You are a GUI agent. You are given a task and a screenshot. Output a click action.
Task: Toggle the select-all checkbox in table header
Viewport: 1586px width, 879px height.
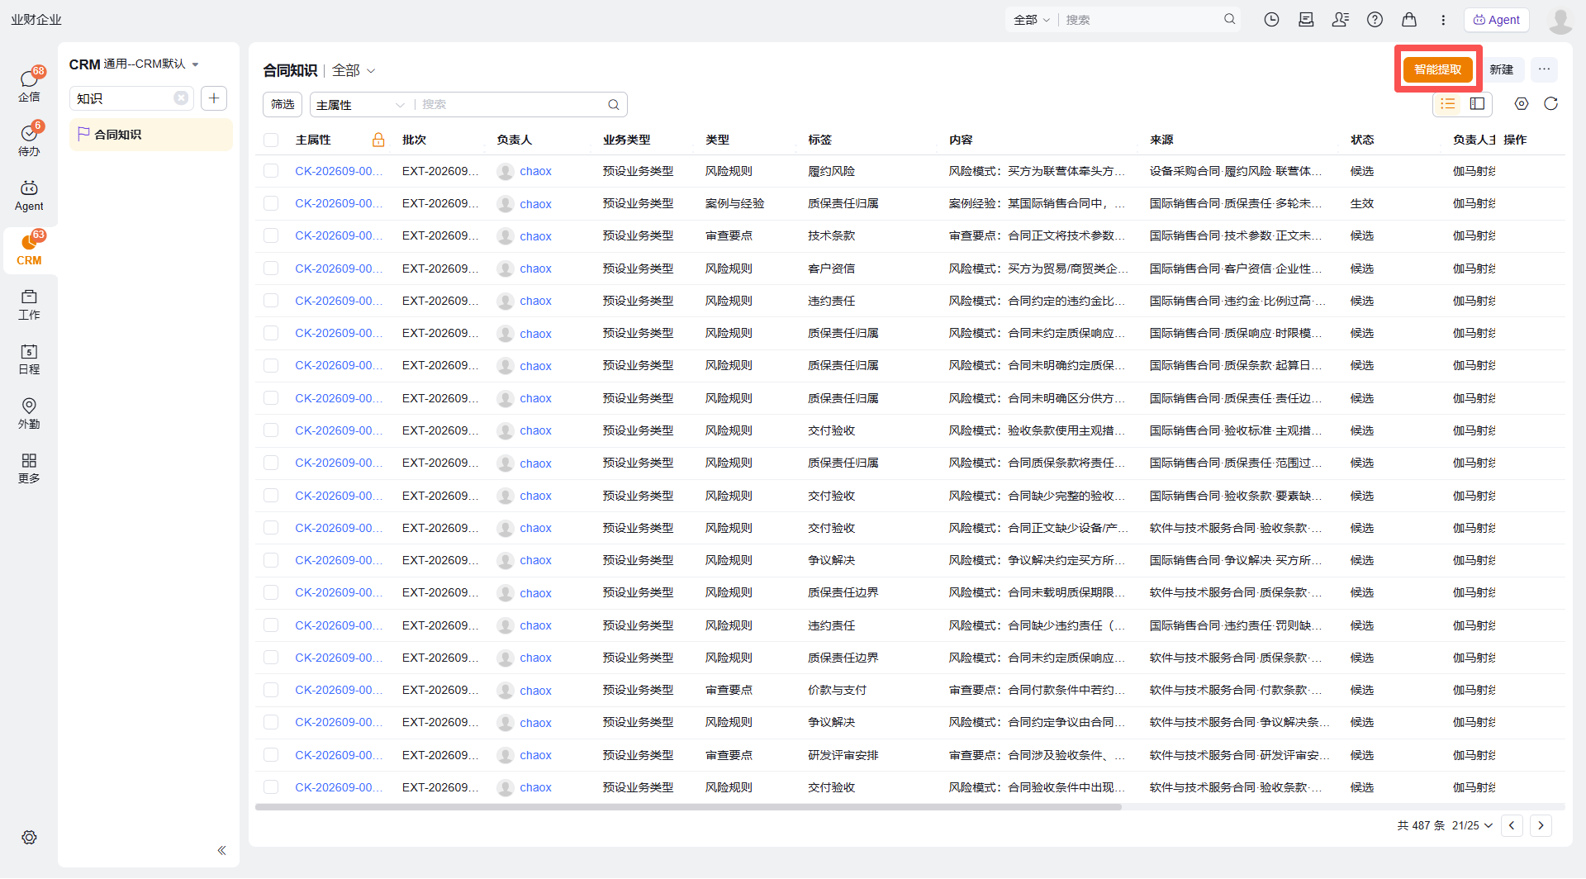tap(271, 140)
